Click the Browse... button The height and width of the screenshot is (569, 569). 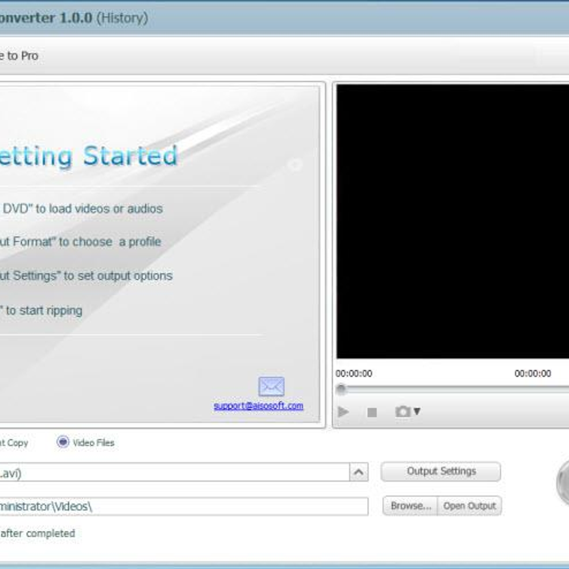tap(410, 506)
